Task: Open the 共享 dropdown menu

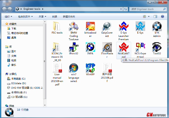Action: click(42, 16)
